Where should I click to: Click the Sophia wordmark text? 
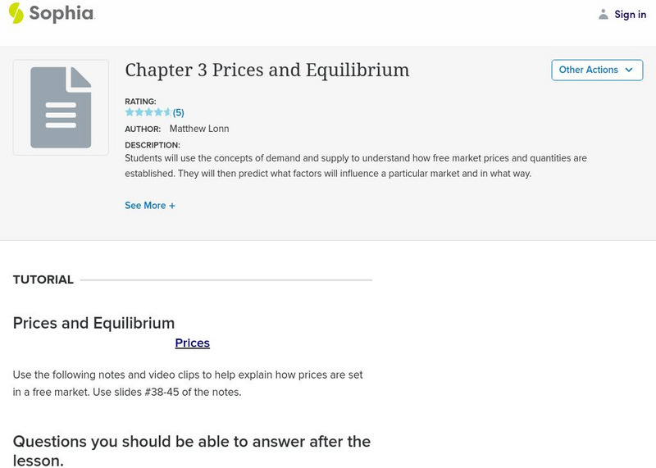tap(61, 13)
